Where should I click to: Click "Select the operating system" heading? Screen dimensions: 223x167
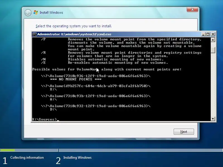pyautogui.click(x=74, y=26)
